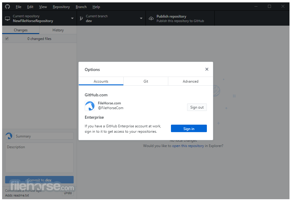Click the FileHorse avatar in Options dialog
Viewport: 291px width, 201px height.
[x=90, y=106]
